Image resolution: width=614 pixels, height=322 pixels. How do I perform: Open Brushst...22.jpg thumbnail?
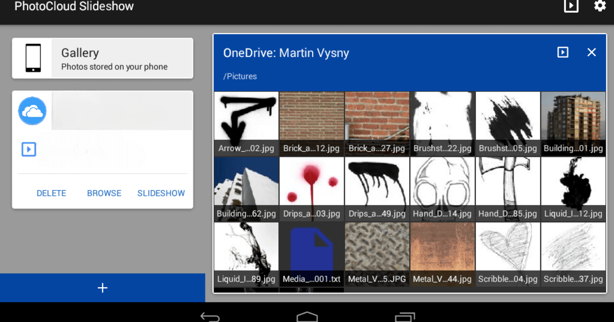pos(443,124)
